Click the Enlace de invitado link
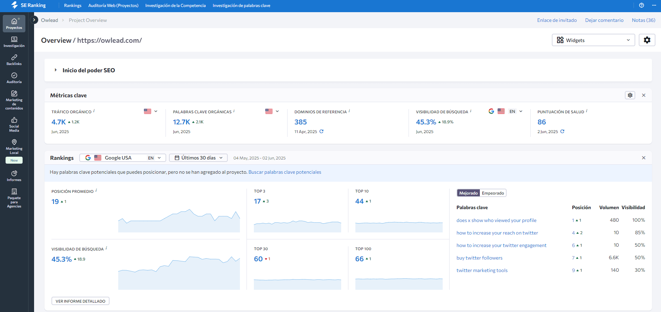The width and height of the screenshot is (661, 312). (x=557, y=20)
